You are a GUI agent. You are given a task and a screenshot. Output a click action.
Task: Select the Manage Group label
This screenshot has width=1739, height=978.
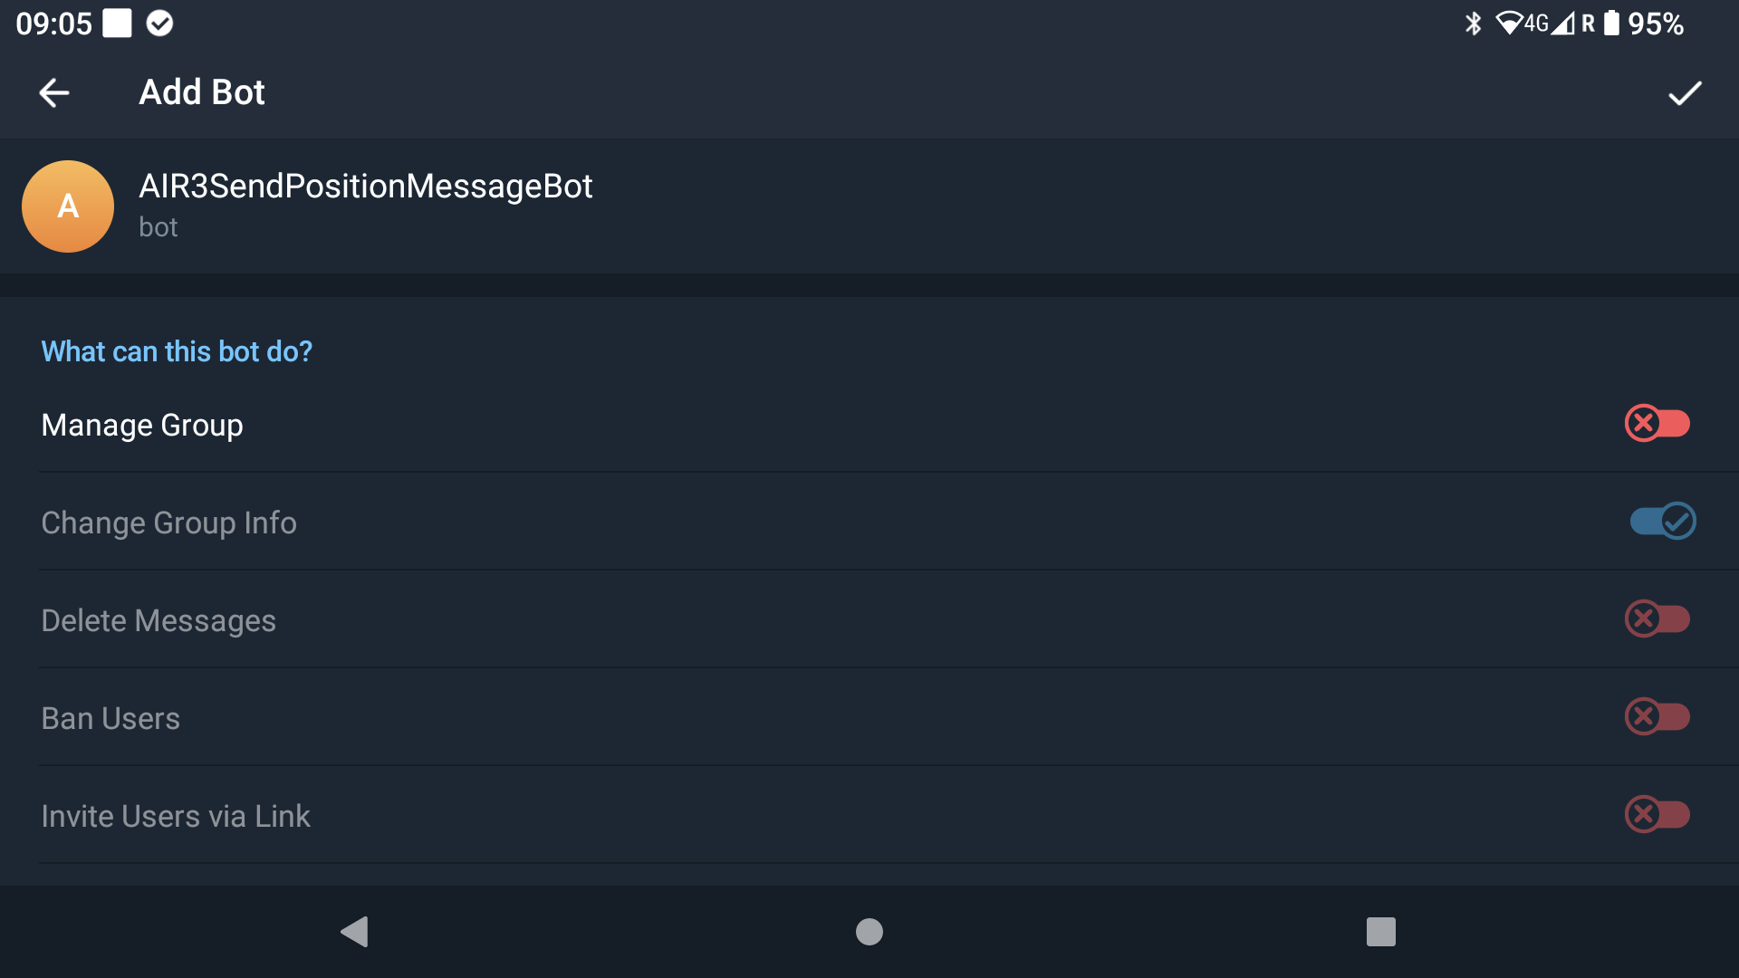(x=142, y=425)
